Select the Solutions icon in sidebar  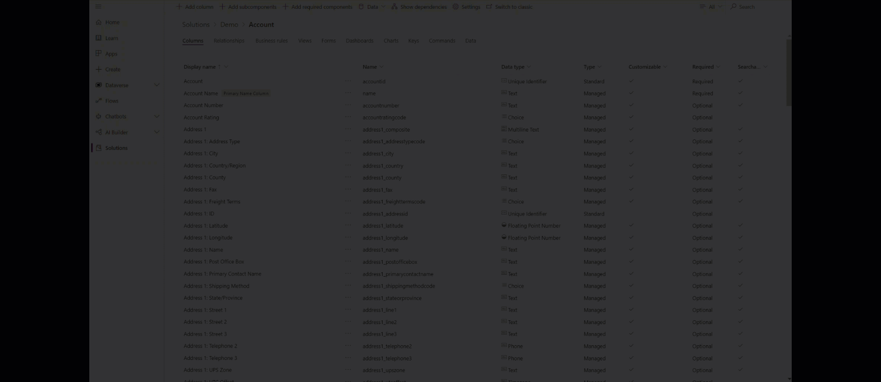99,148
